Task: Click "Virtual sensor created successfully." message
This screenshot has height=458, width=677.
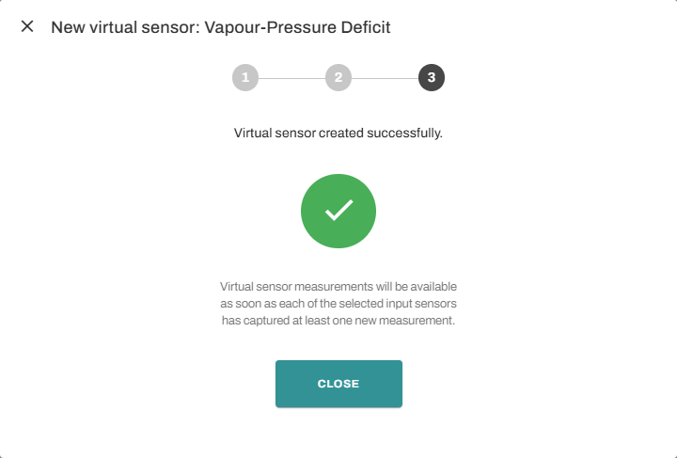Action: pyautogui.click(x=338, y=134)
